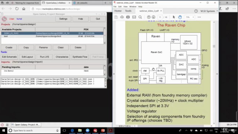Image resolution: width=238 pixels, height=134 pixels.
Task: Click the Delete project button
Action: [x=78, y=48]
